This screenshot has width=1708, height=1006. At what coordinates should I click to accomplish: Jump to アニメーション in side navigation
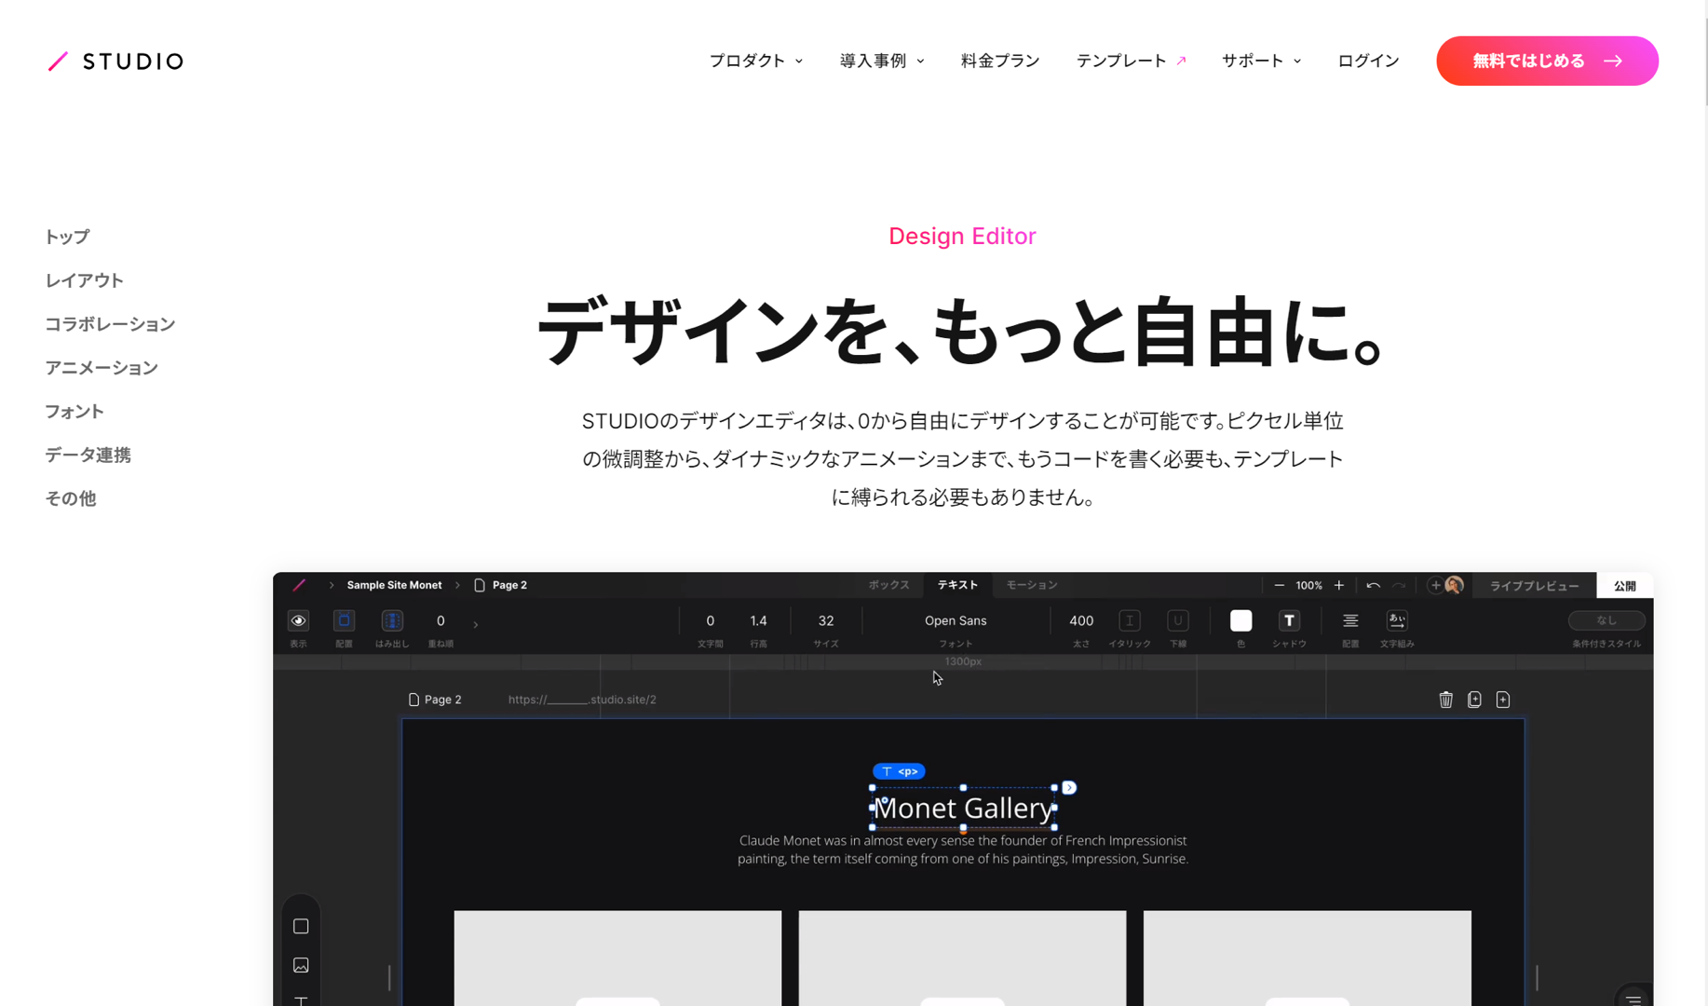[x=102, y=368]
